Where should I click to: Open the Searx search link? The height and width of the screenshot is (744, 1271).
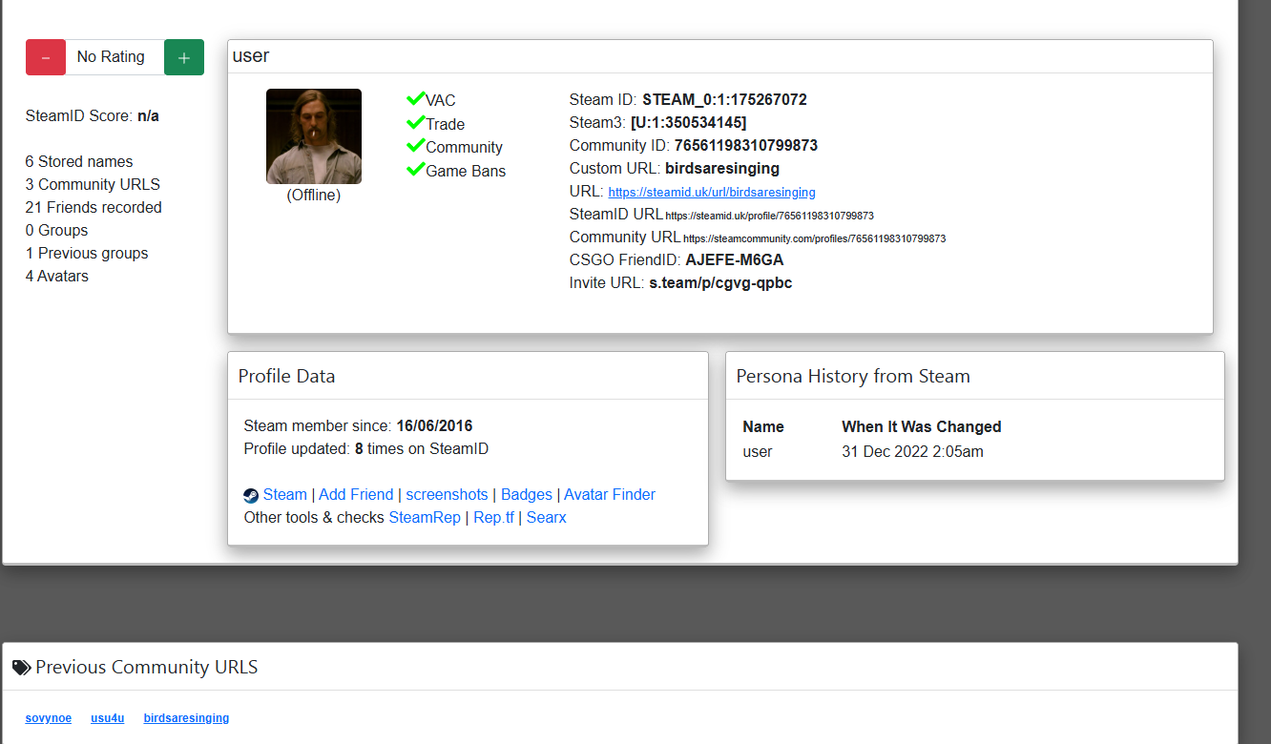pyautogui.click(x=547, y=517)
